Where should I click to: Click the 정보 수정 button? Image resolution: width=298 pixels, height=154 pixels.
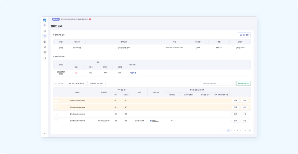tap(244, 35)
